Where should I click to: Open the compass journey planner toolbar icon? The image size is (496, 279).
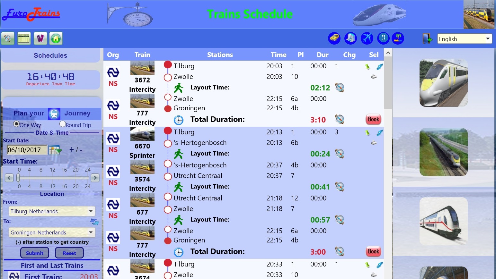(x=8, y=39)
